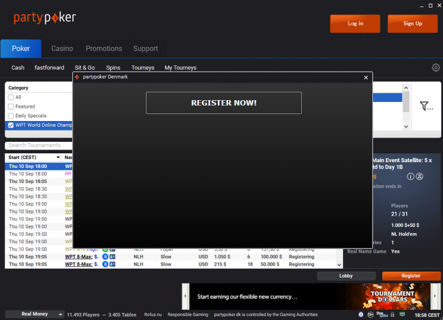This screenshot has width=443, height=320.
Task: Click the 18+ age restriction icon
Action: [370, 315]
